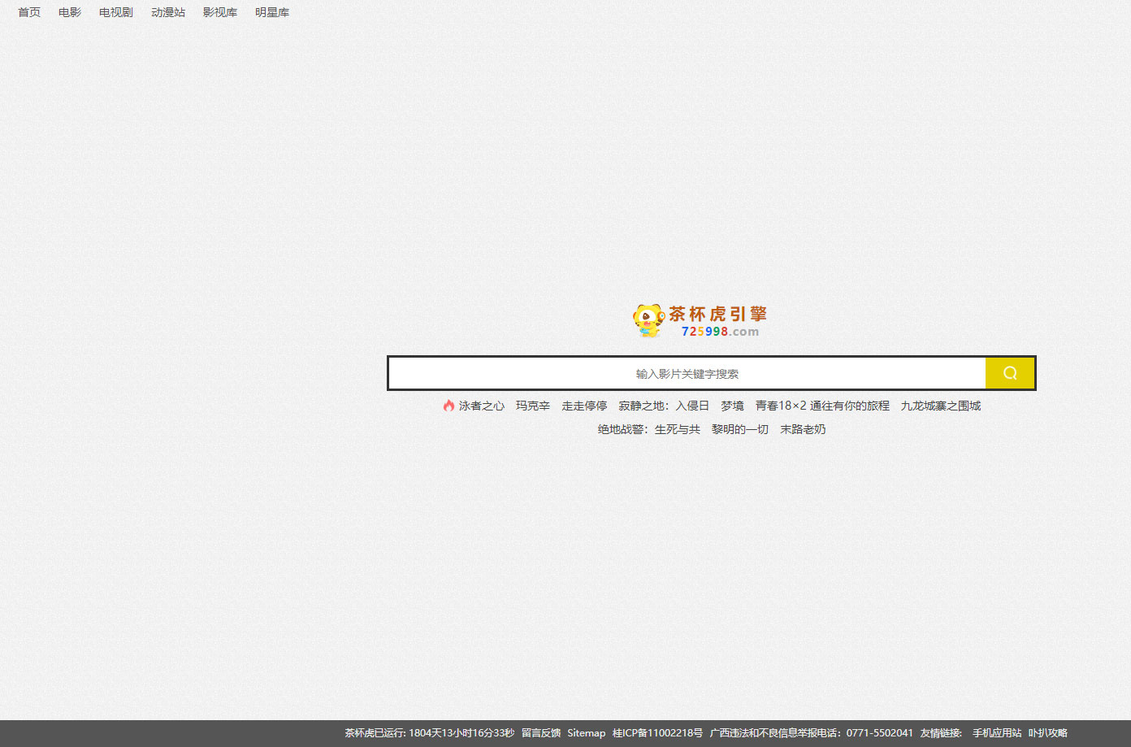This screenshot has width=1131, height=747.
Task: Open the 首页 menu item
Action: coord(29,12)
